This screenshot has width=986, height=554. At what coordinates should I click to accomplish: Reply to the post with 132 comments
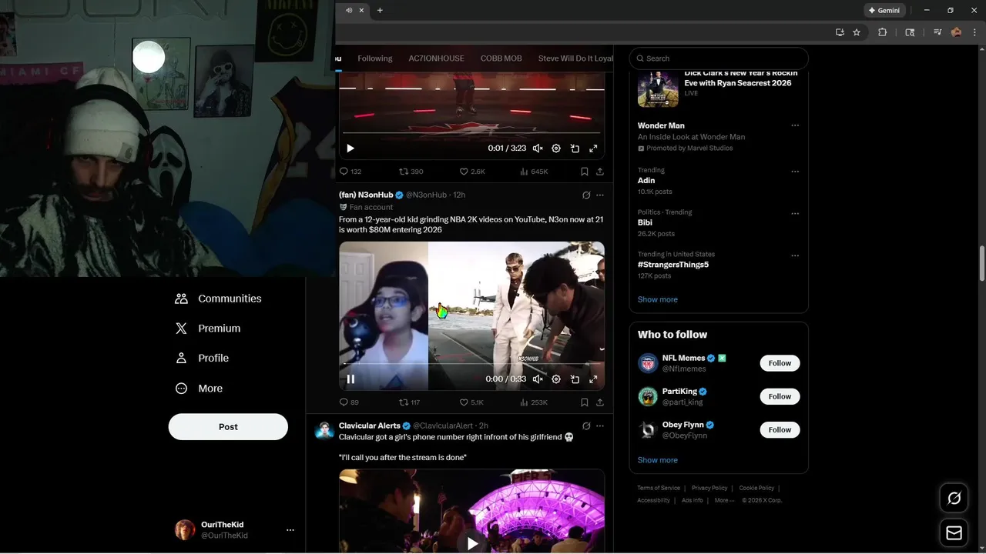pyautogui.click(x=350, y=172)
